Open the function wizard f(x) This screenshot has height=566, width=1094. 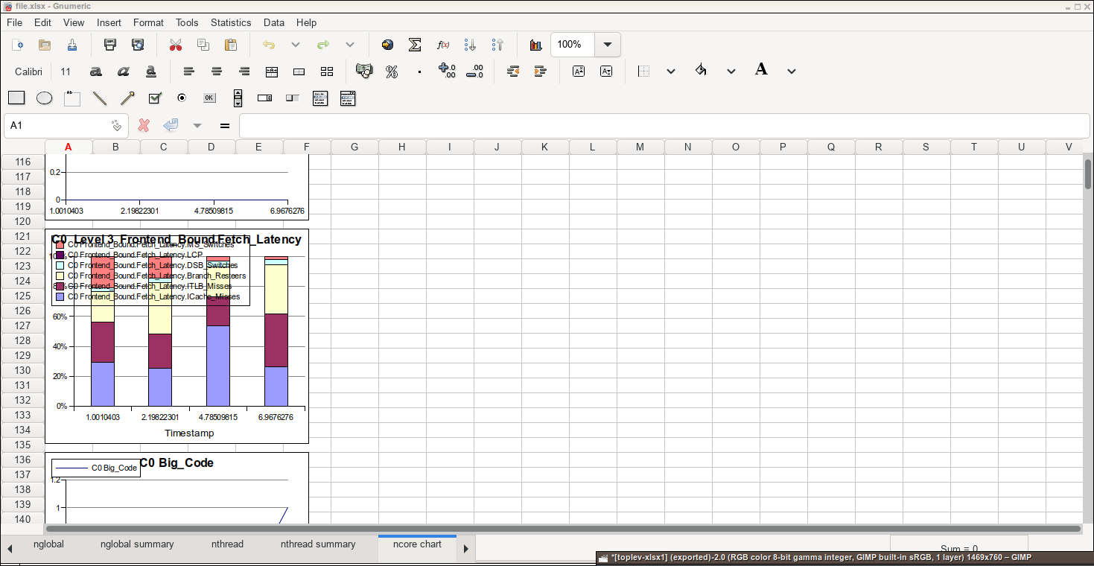coord(442,45)
